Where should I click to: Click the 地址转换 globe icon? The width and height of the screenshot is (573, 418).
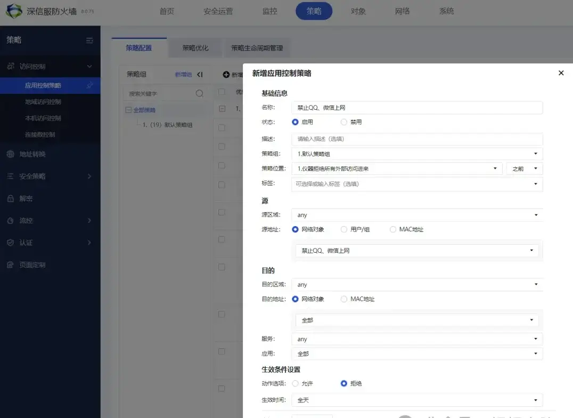pos(11,154)
